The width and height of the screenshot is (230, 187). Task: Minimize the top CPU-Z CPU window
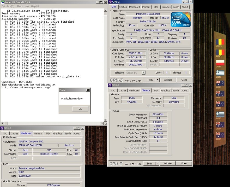tap(184, 2)
